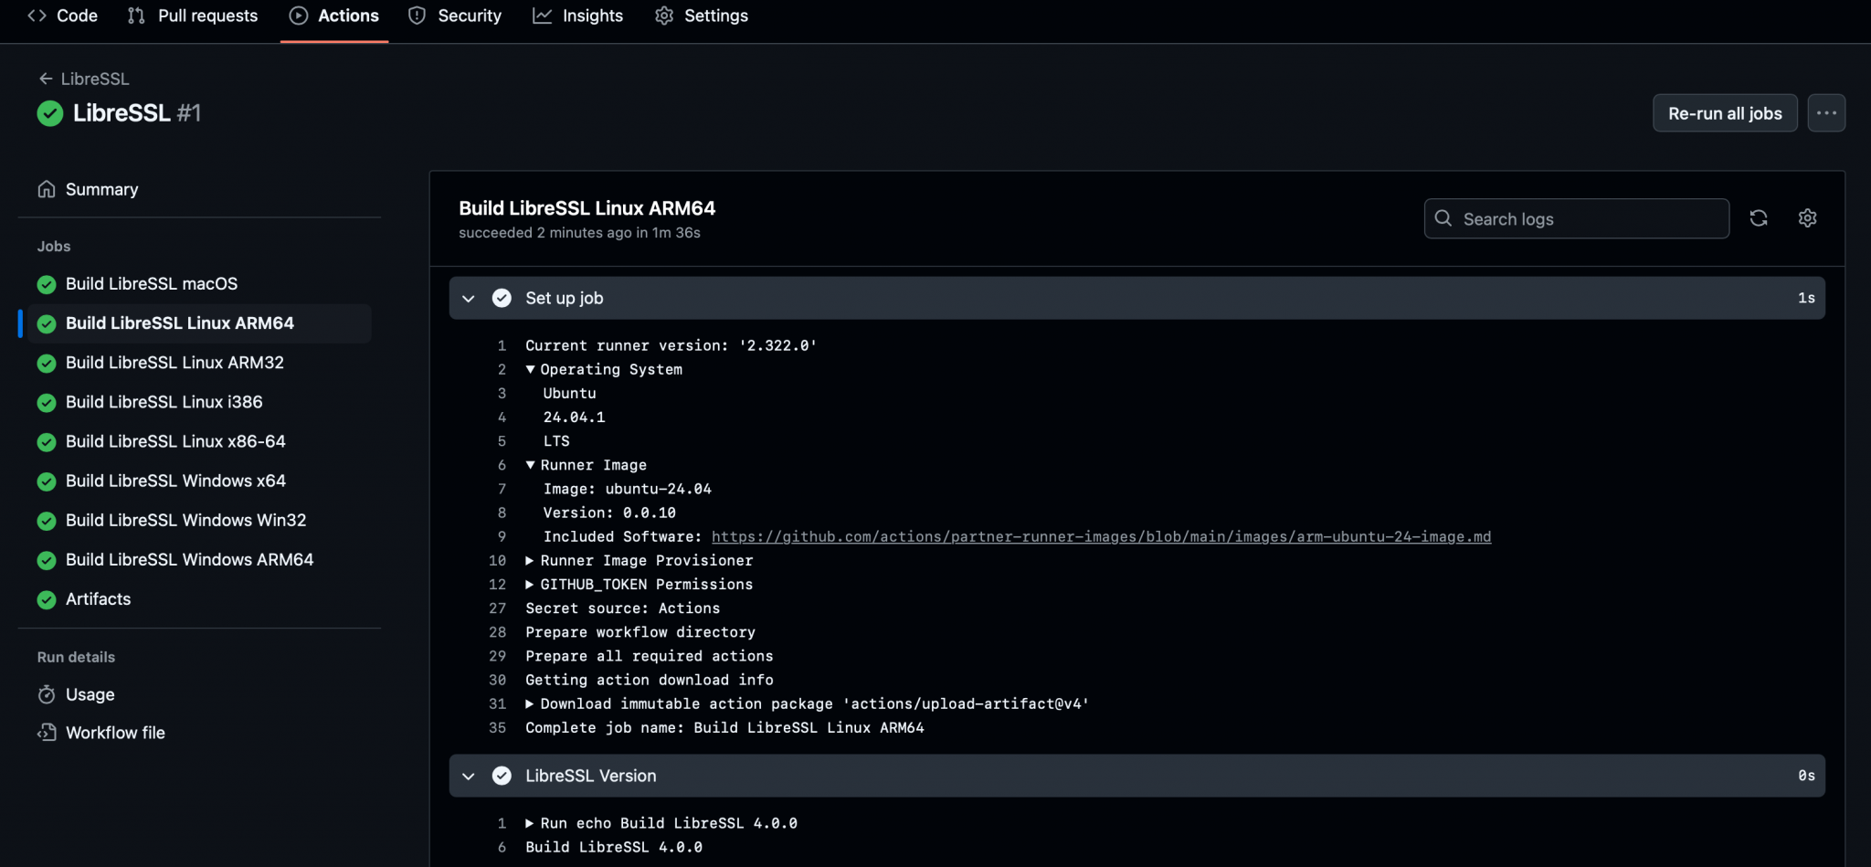The image size is (1871, 867).
Task: Click the Pull requests icon
Action: click(x=136, y=16)
